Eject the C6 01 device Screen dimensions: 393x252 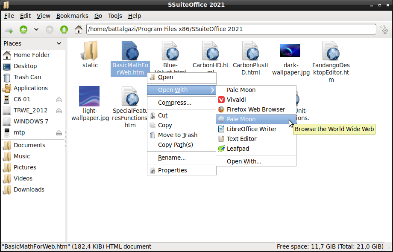[x=59, y=100]
